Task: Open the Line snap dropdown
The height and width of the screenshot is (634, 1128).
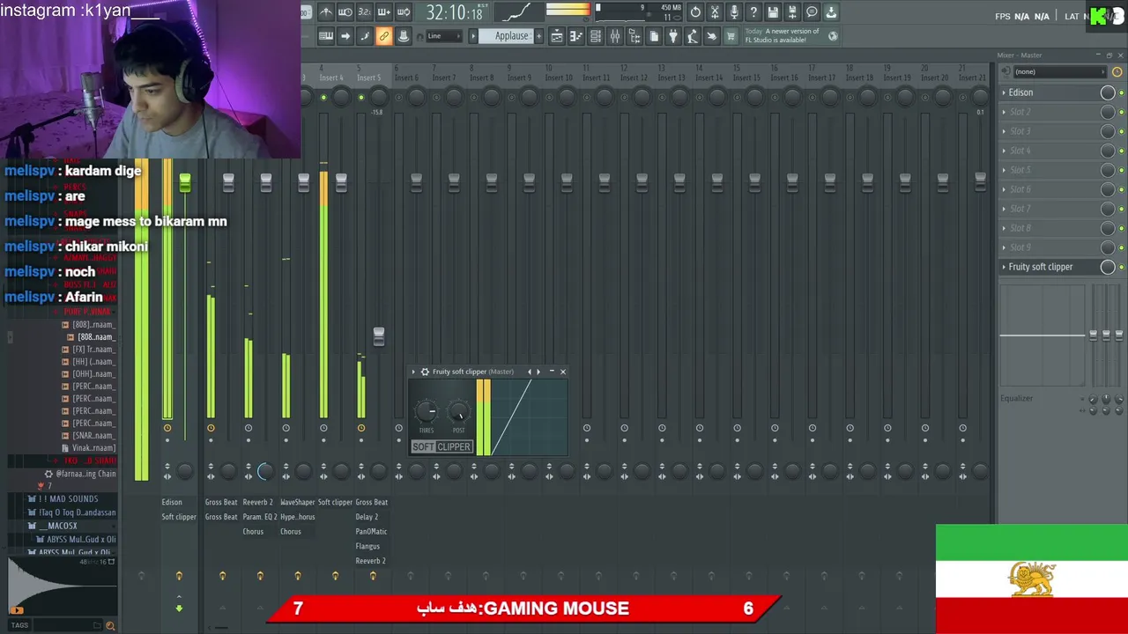Action: pyautogui.click(x=444, y=36)
